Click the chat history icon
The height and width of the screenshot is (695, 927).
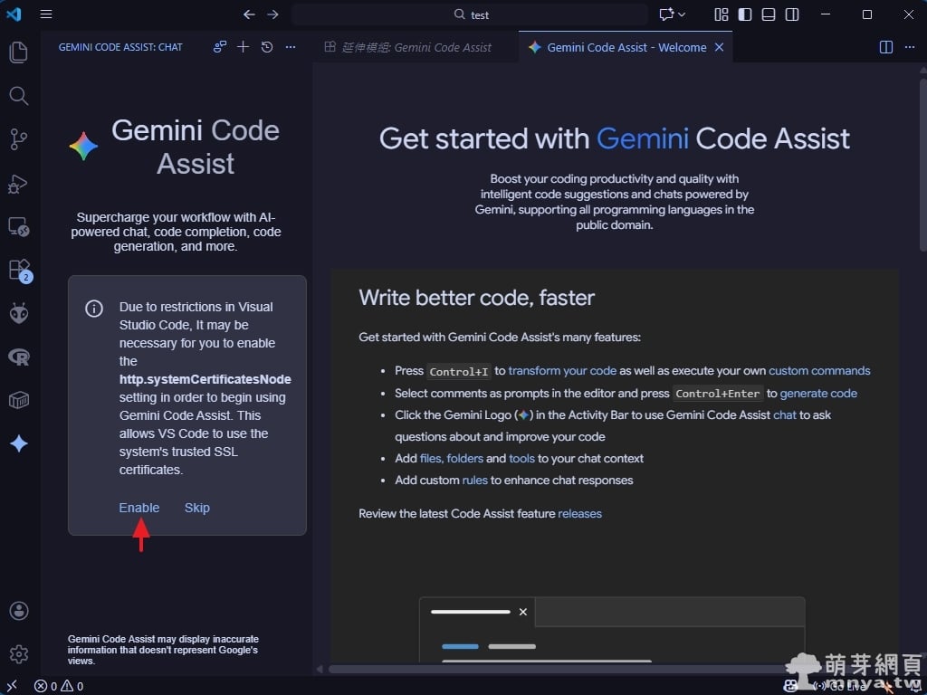[267, 47]
